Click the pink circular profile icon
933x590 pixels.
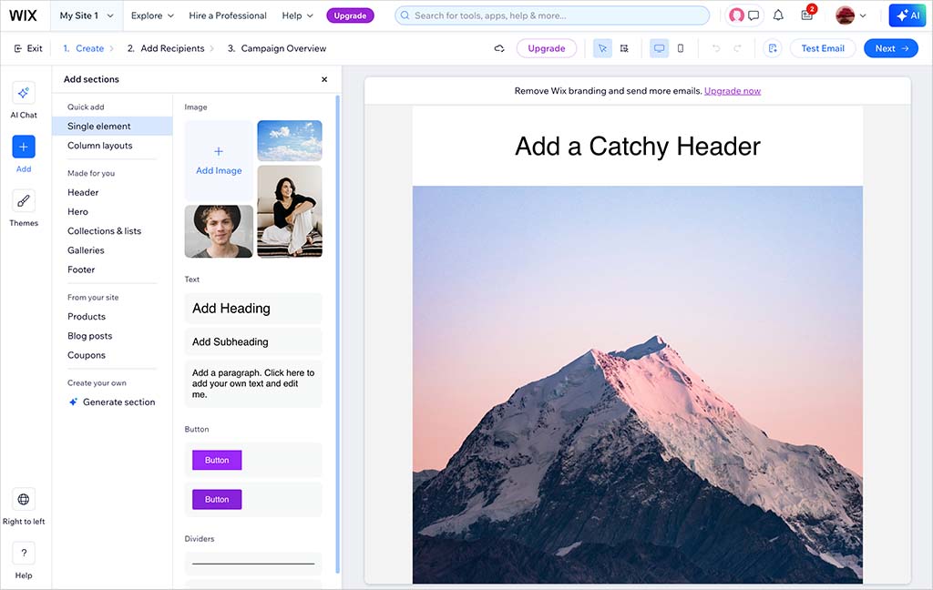pyautogui.click(x=736, y=15)
